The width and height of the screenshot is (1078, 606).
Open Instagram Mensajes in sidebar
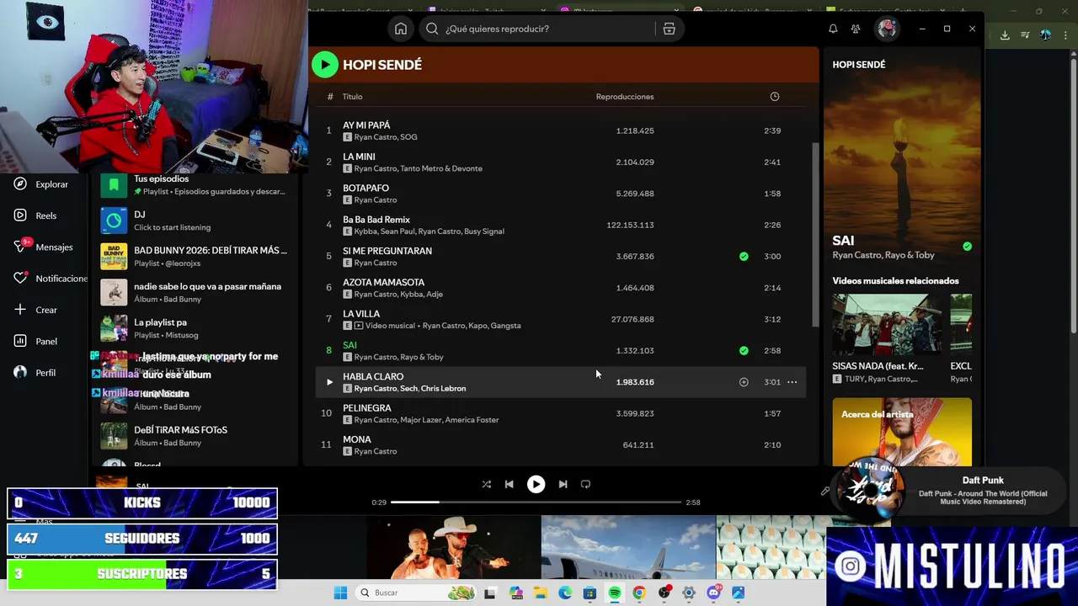coord(44,247)
